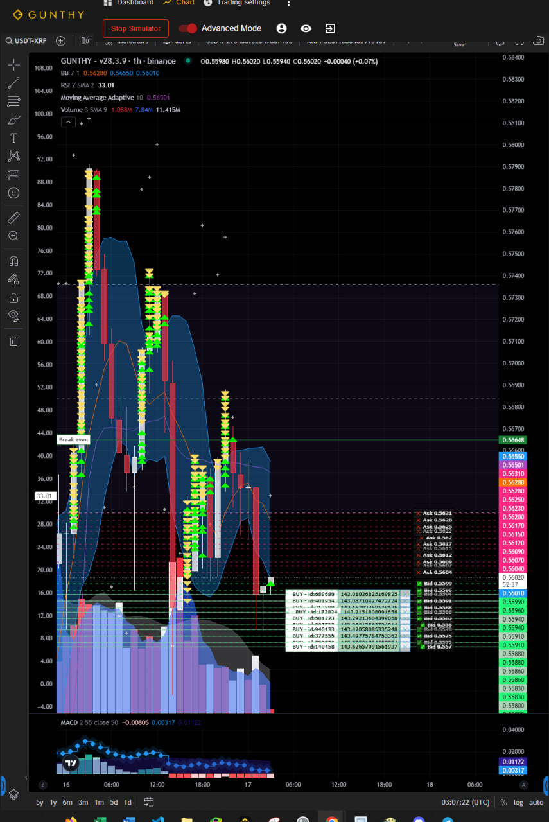Image resolution: width=549 pixels, height=822 pixels.
Task: Click the UTC time display
Action: 466,802
